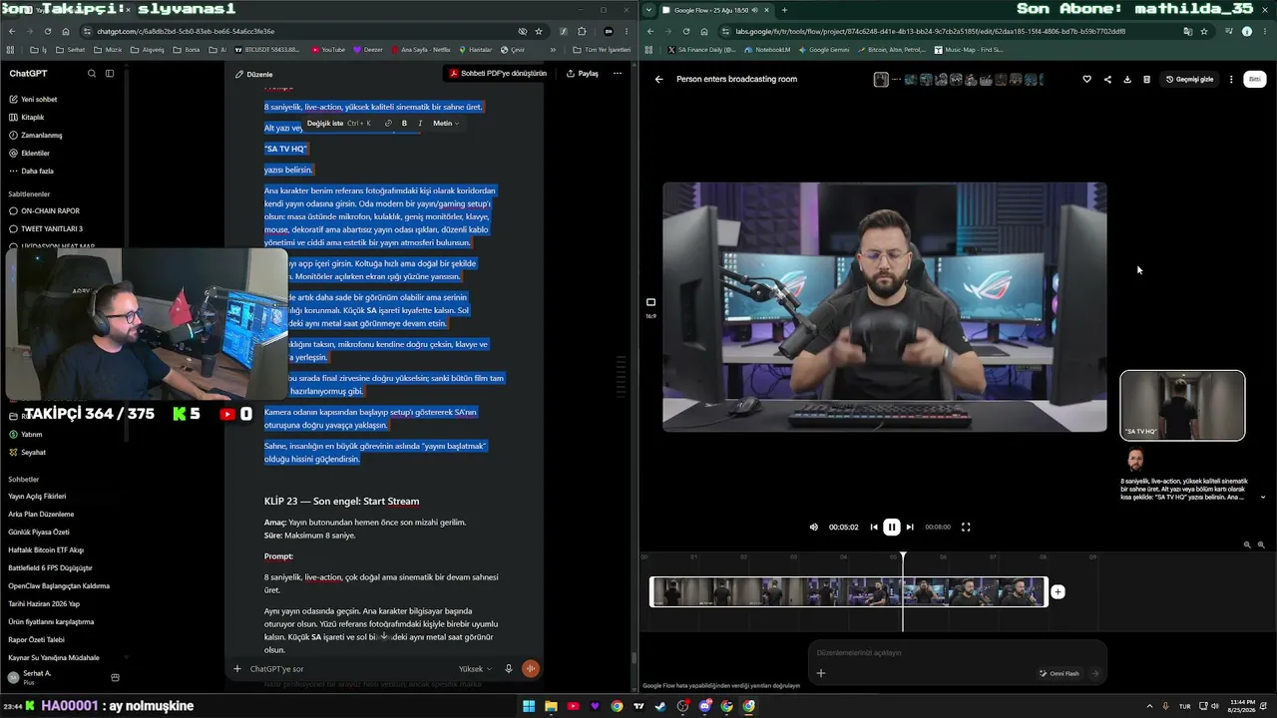This screenshot has width=1277, height=718.
Task: Mute the video player volume
Action: pyautogui.click(x=813, y=527)
